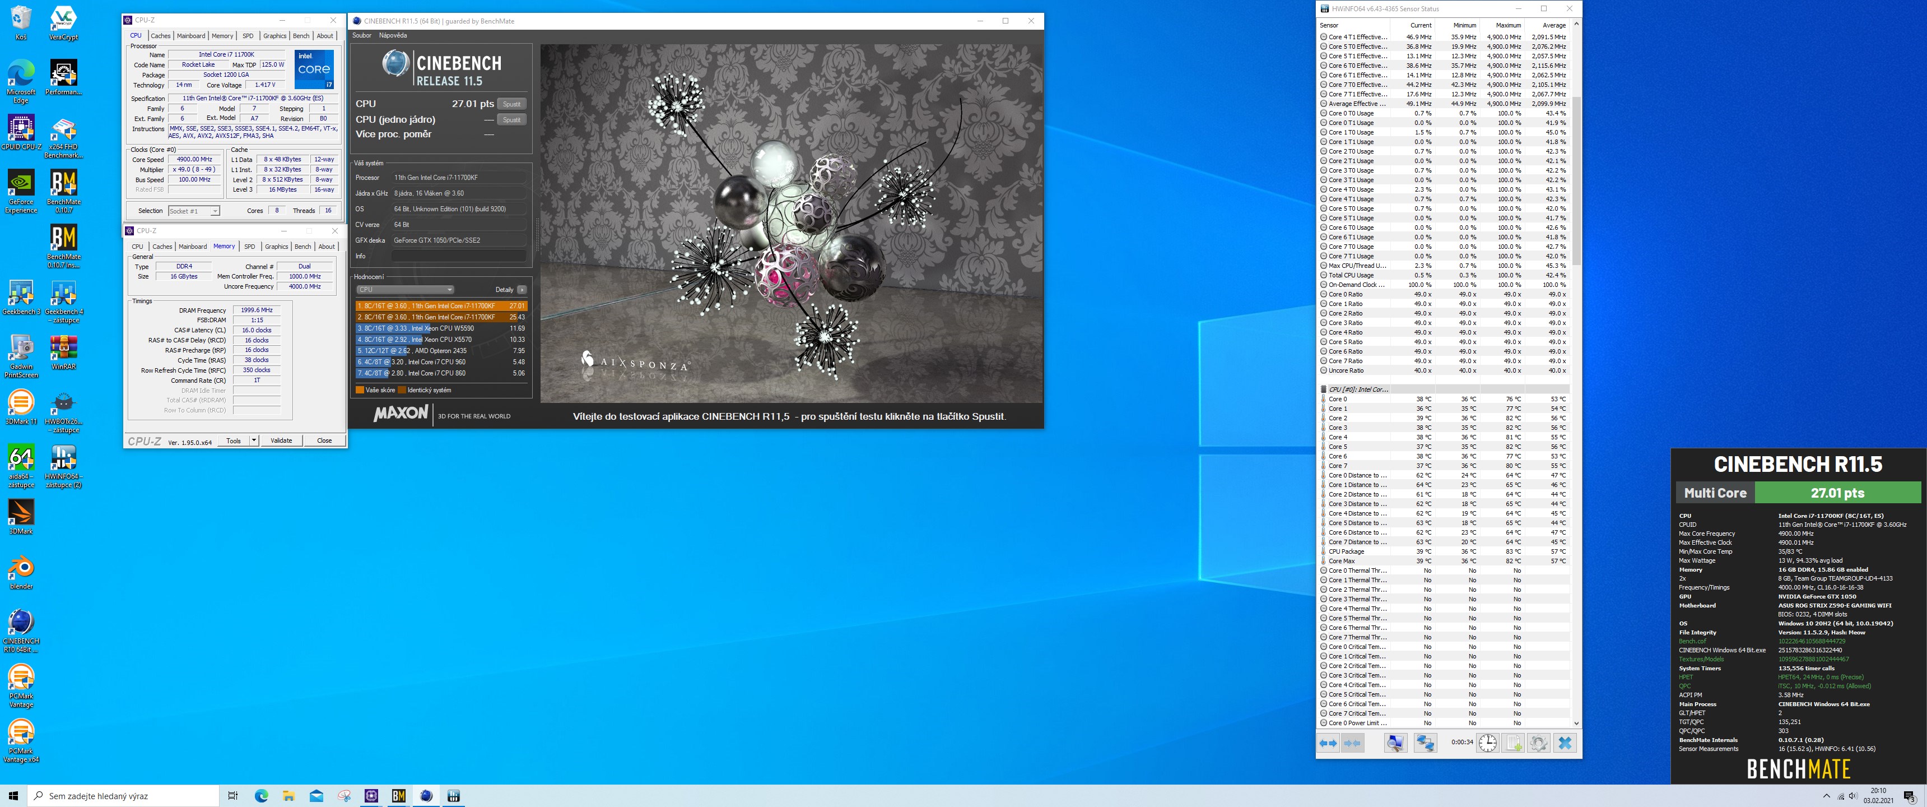This screenshot has width=1927, height=807.
Task: Click Tools button in CPU-Z
Action: pyautogui.click(x=234, y=440)
